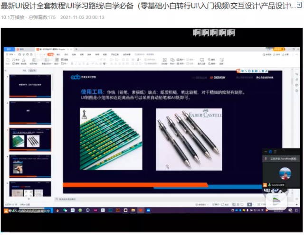Open the Insert ribbon tab
The image size is (304, 235).
coord(58,54)
